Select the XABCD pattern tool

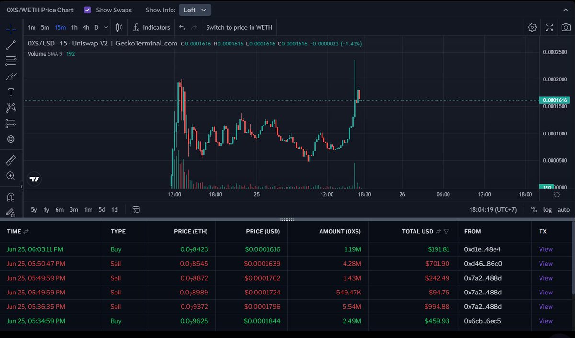(x=11, y=107)
